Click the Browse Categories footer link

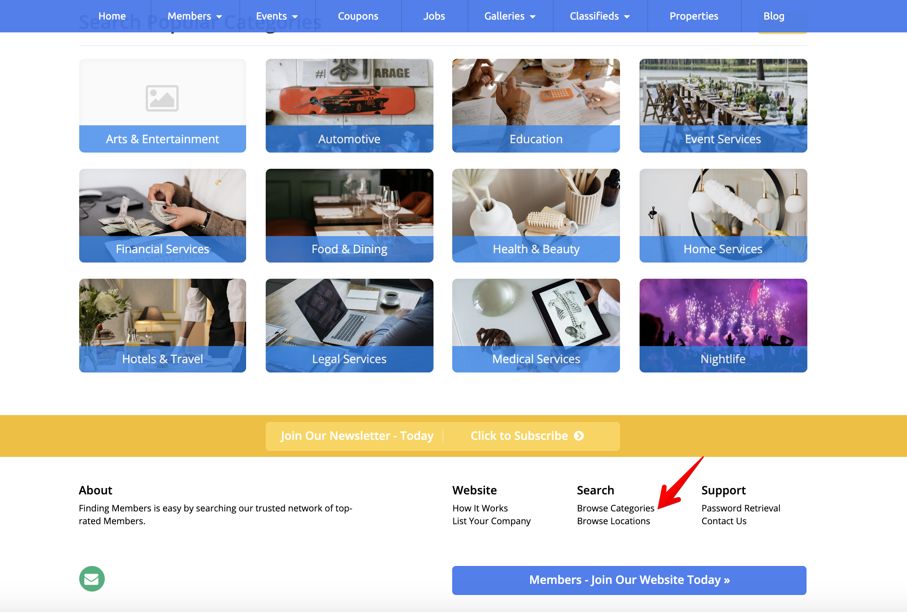coord(616,508)
